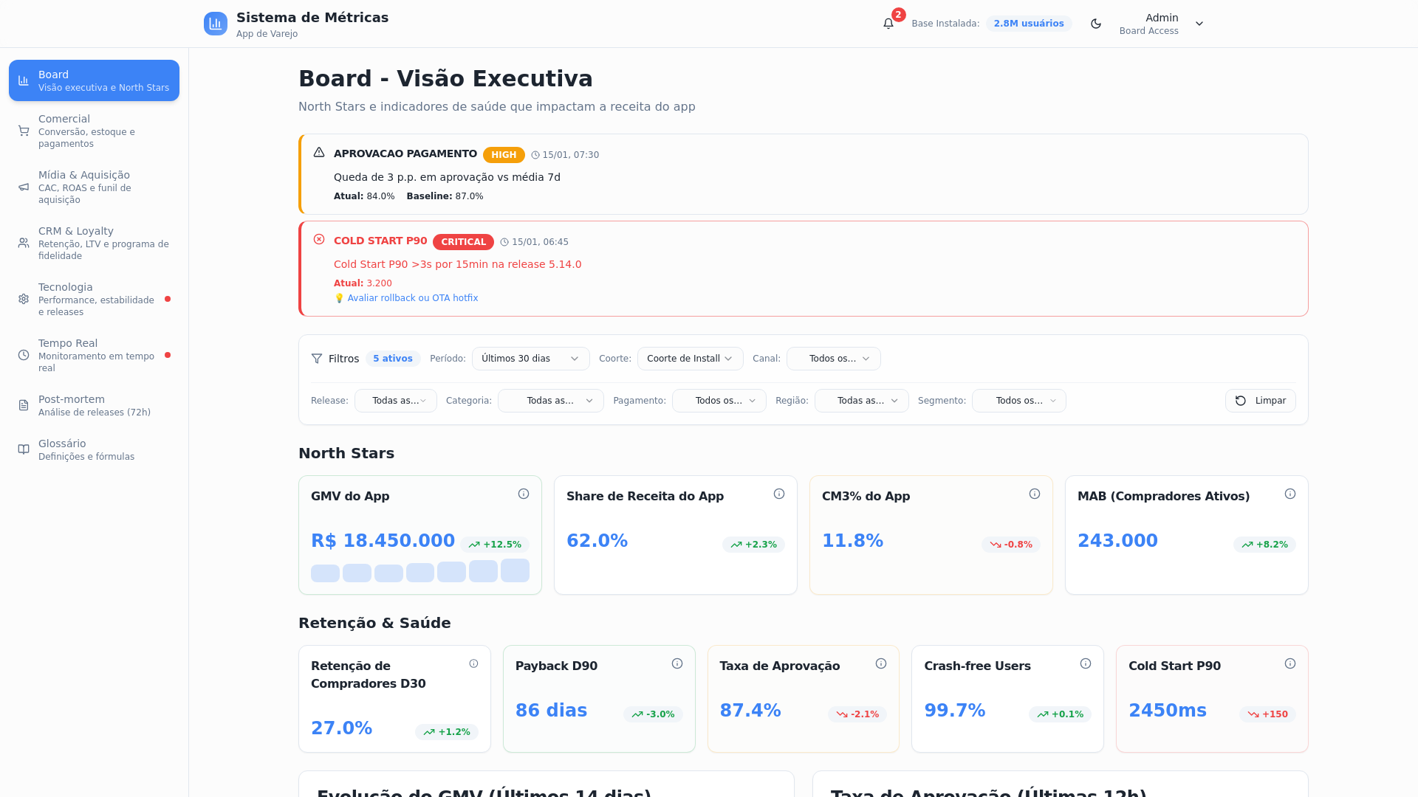Click the 2.8M usuários badge
Screen dimensions: 1418x797
pyautogui.click(x=1029, y=24)
